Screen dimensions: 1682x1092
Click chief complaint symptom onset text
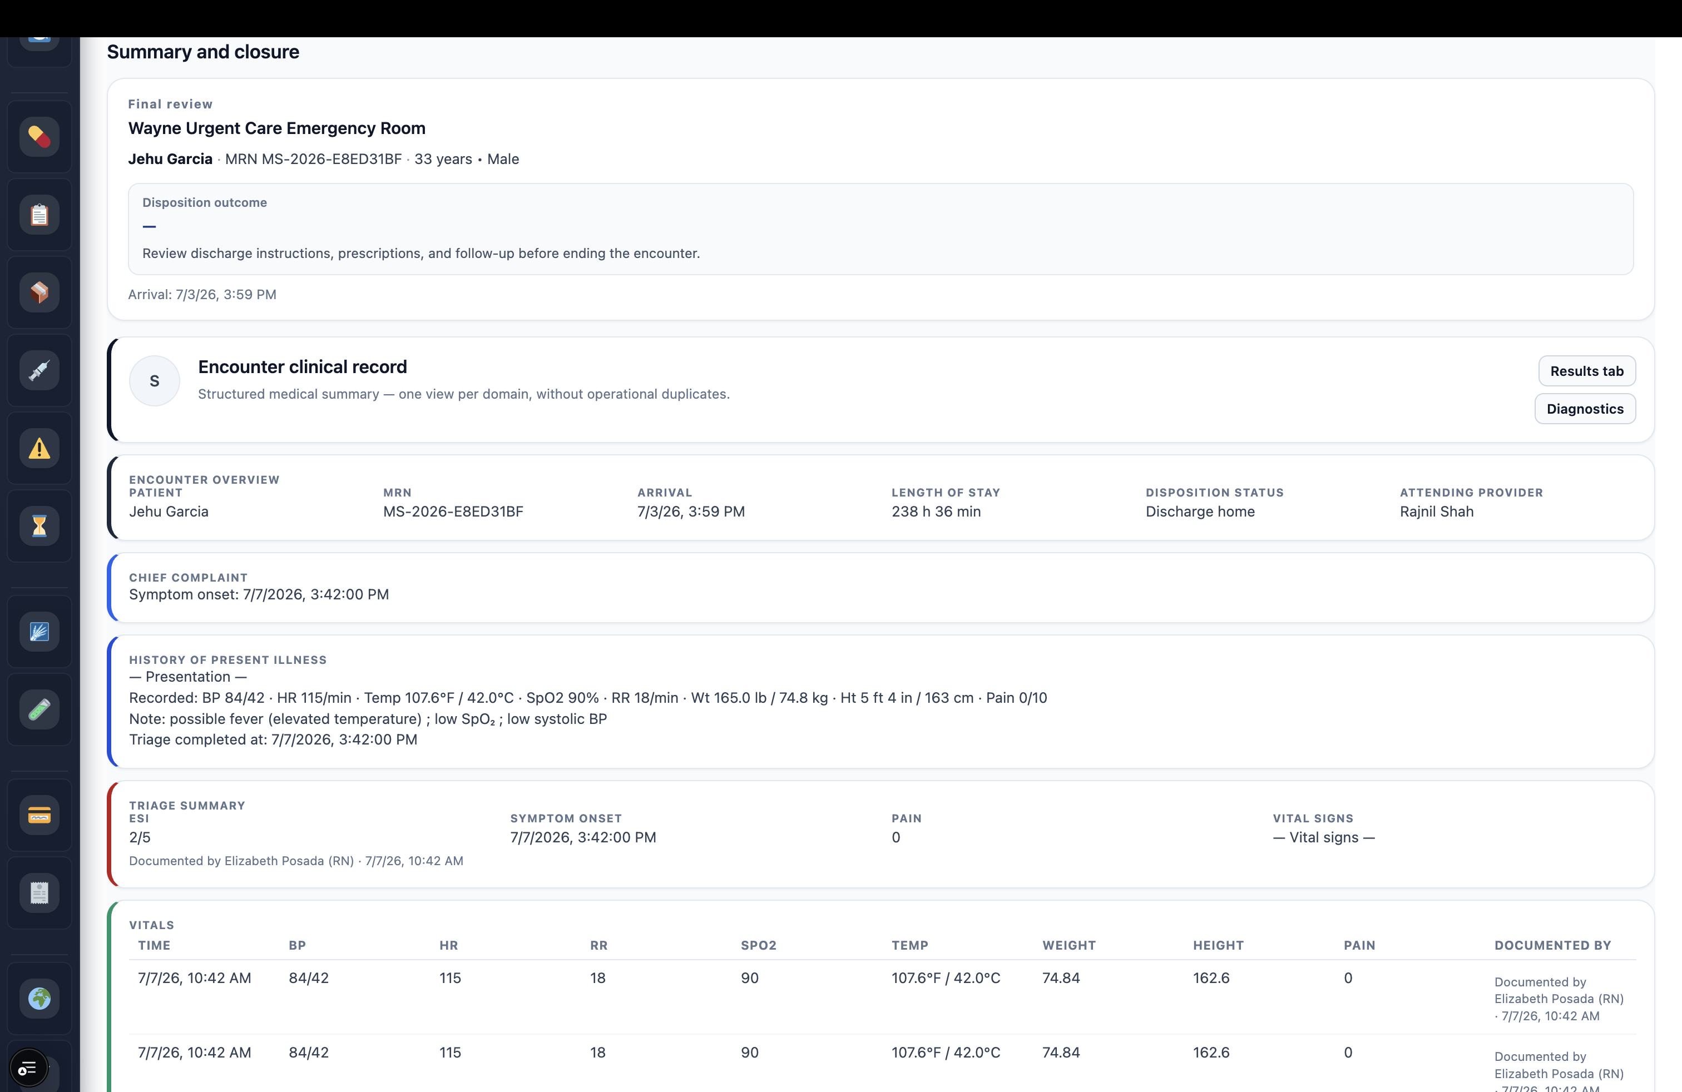[259, 594]
